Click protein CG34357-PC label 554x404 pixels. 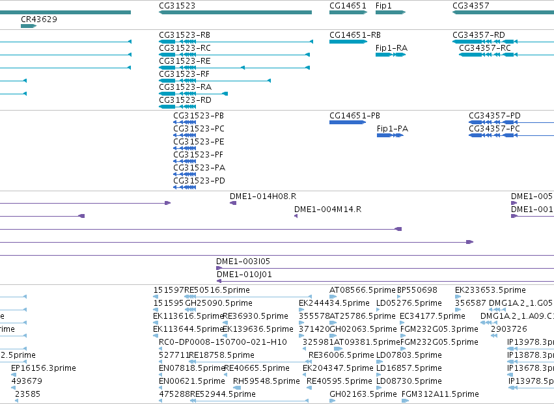494,129
